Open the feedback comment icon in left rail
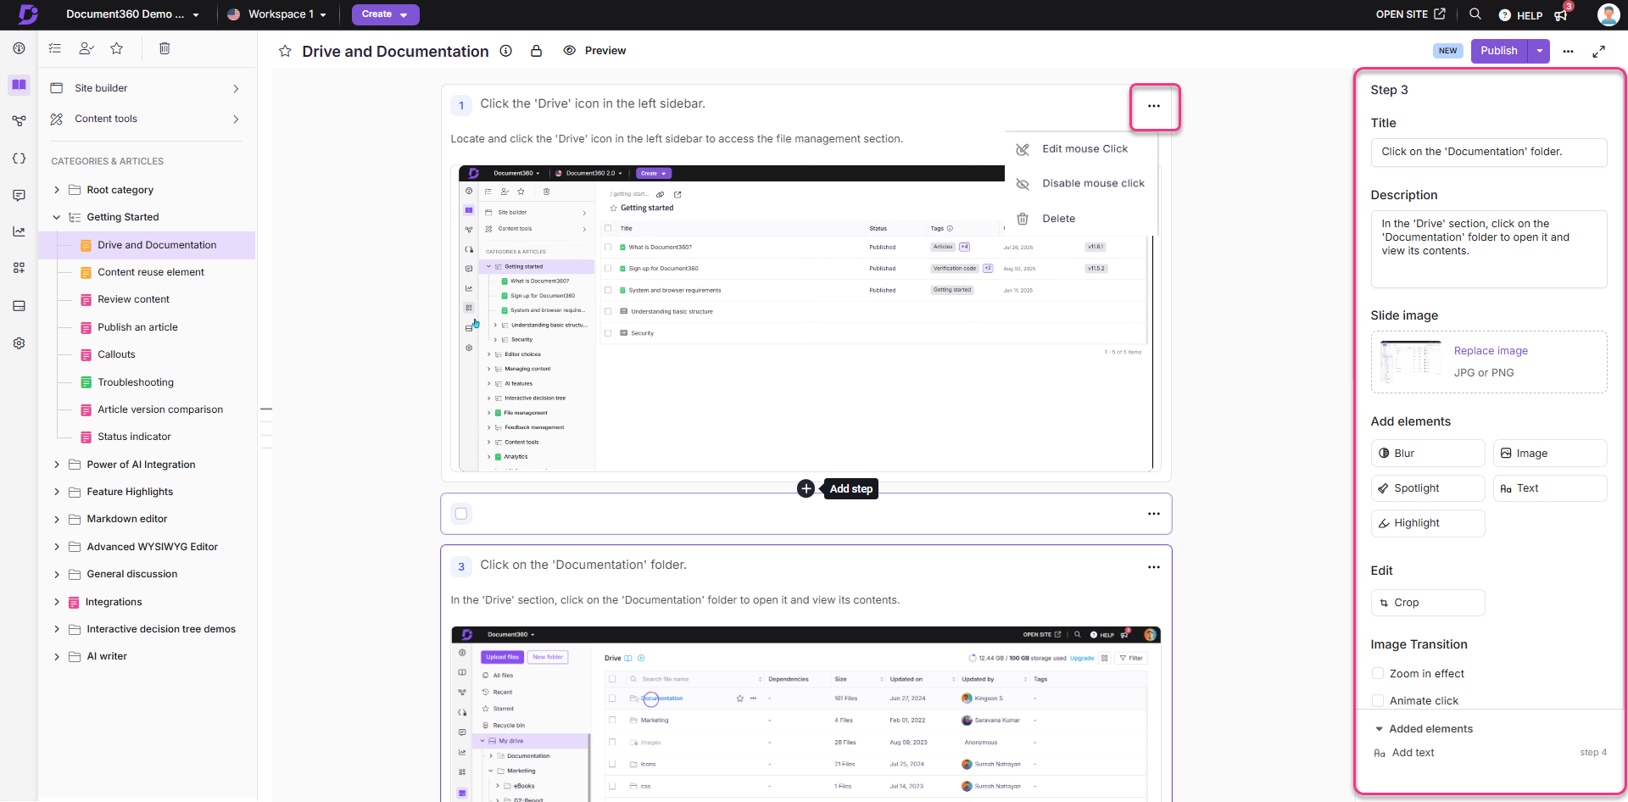The image size is (1628, 802). click(19, 195)
